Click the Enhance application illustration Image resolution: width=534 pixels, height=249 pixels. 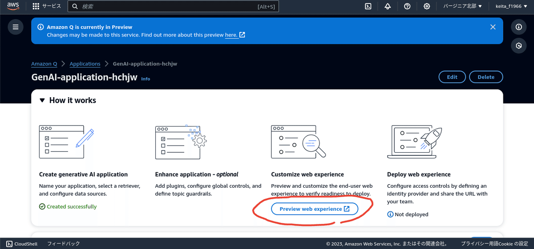click(x=181, y=142)
